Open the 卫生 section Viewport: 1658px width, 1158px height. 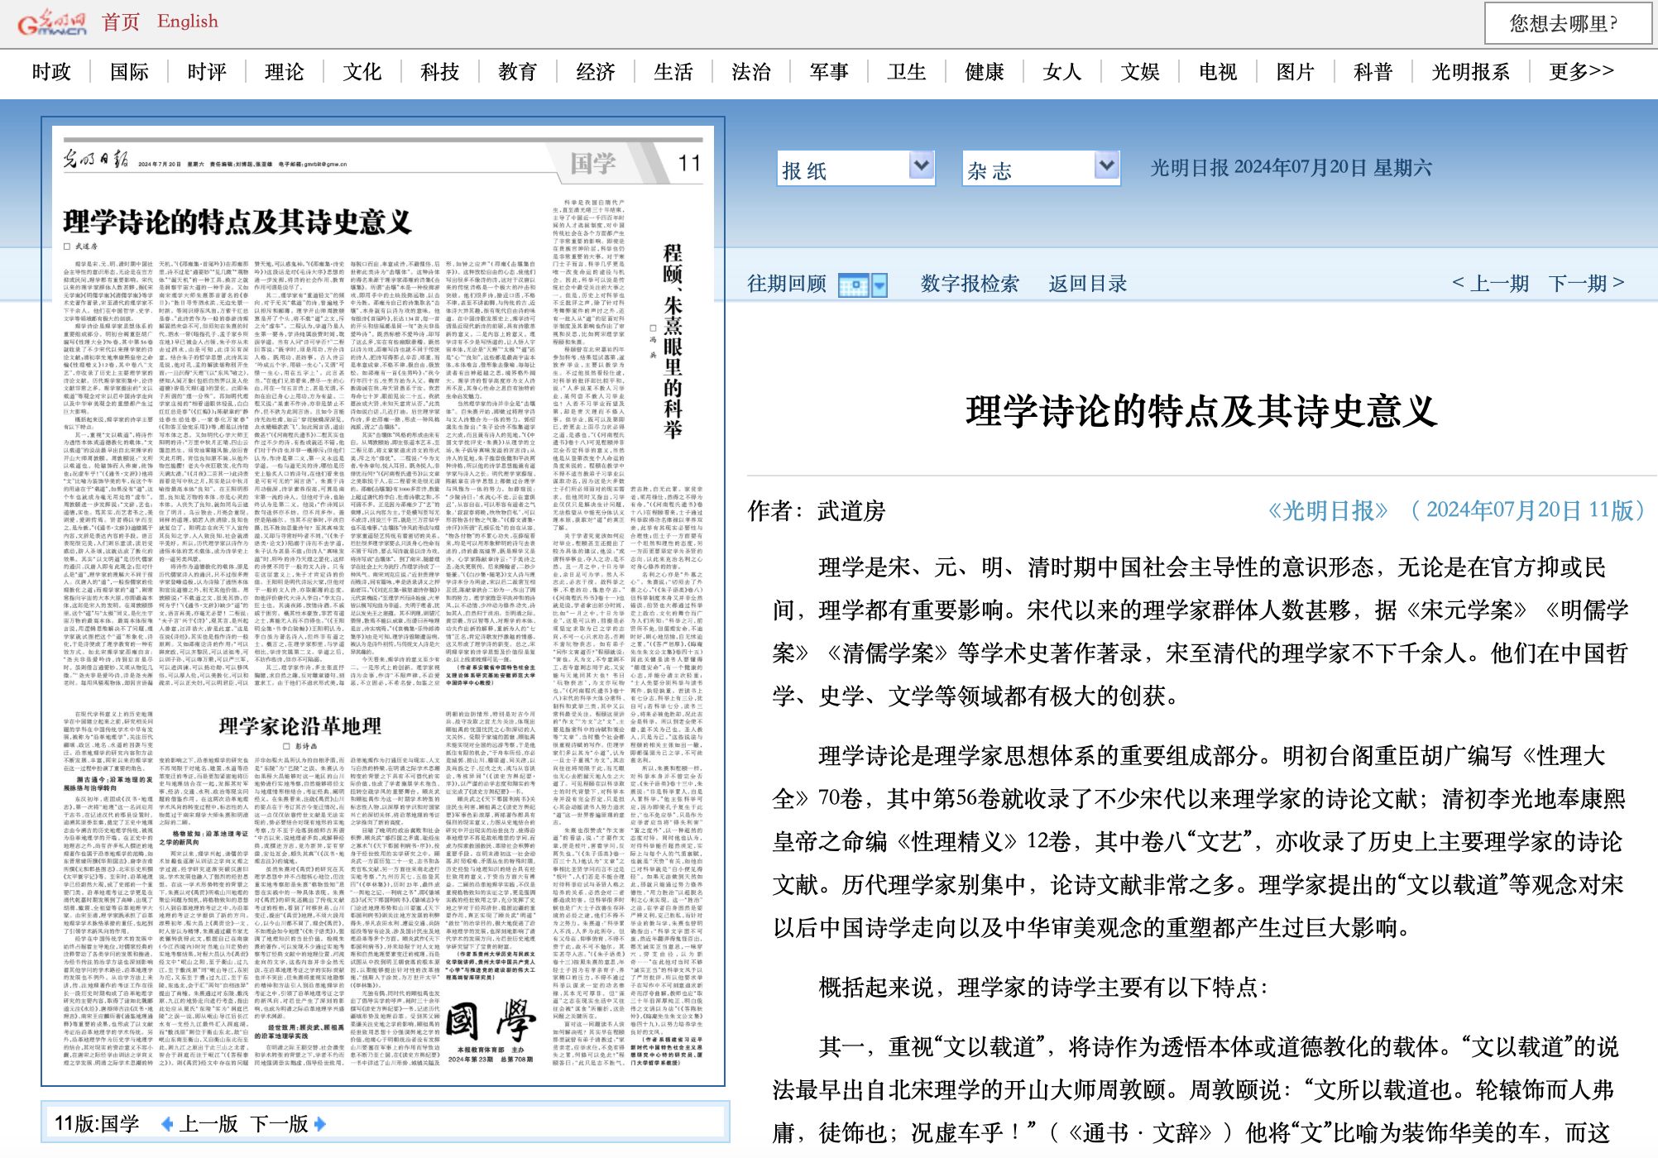coord(907,72)
